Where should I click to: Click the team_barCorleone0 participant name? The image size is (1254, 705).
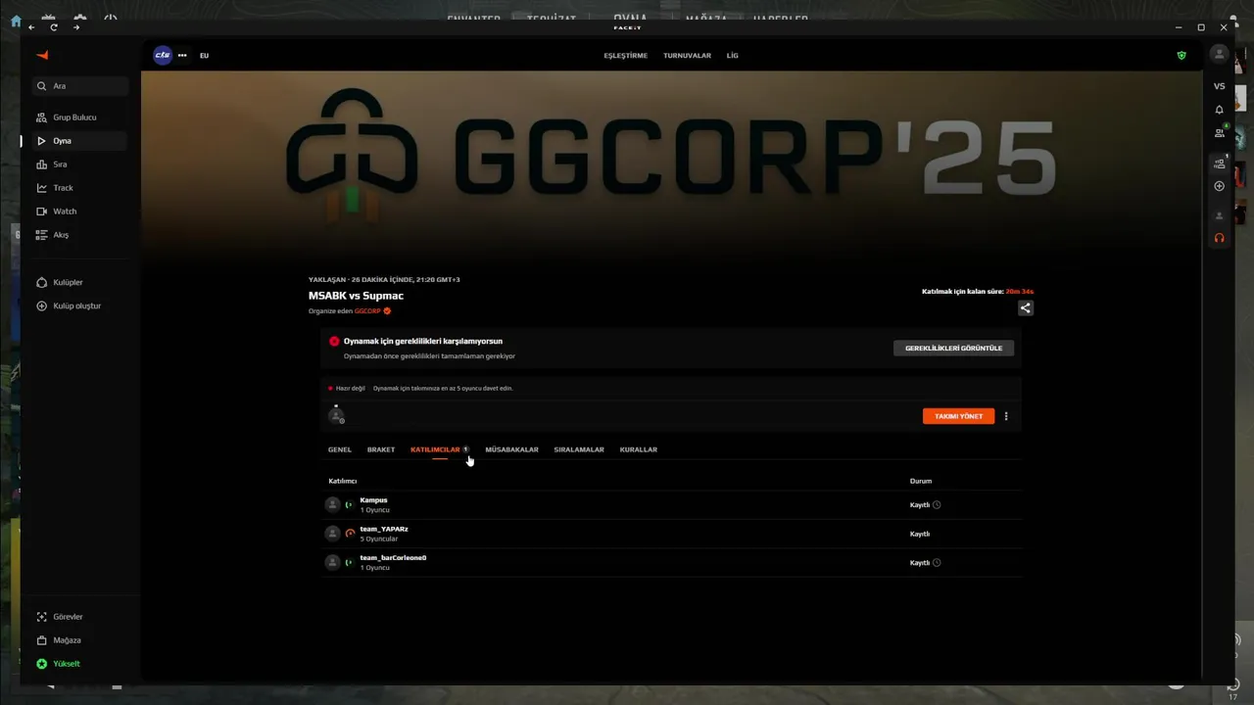(393, 558)
